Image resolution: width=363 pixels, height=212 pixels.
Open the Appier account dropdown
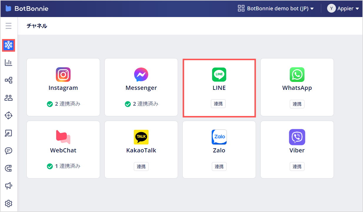(x=348, y=9)
